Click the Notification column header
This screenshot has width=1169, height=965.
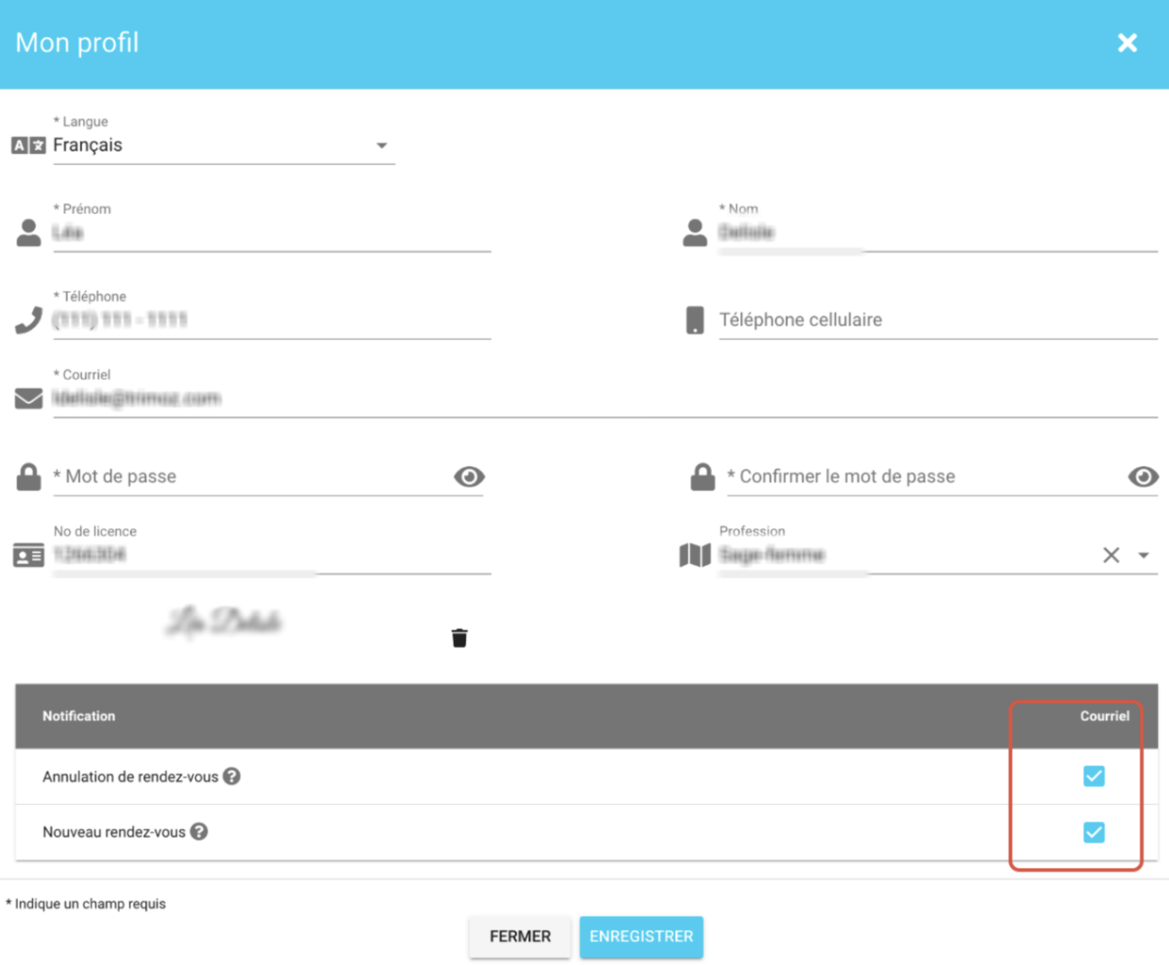click(79, 716)
